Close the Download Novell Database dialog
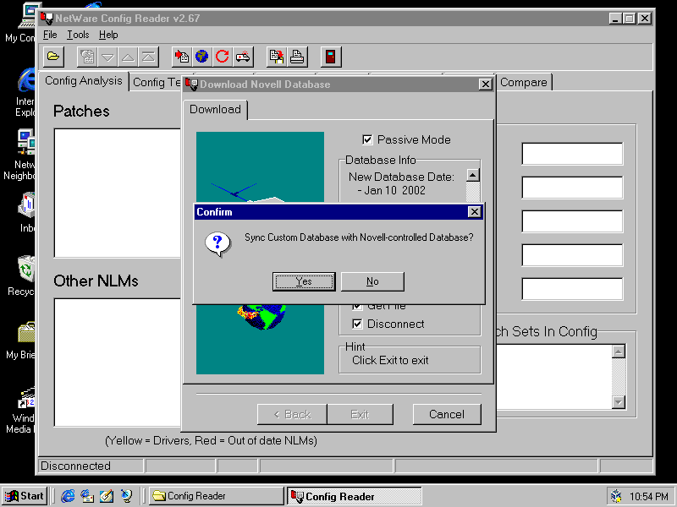The image size is (677, 507). click(485, 84)
